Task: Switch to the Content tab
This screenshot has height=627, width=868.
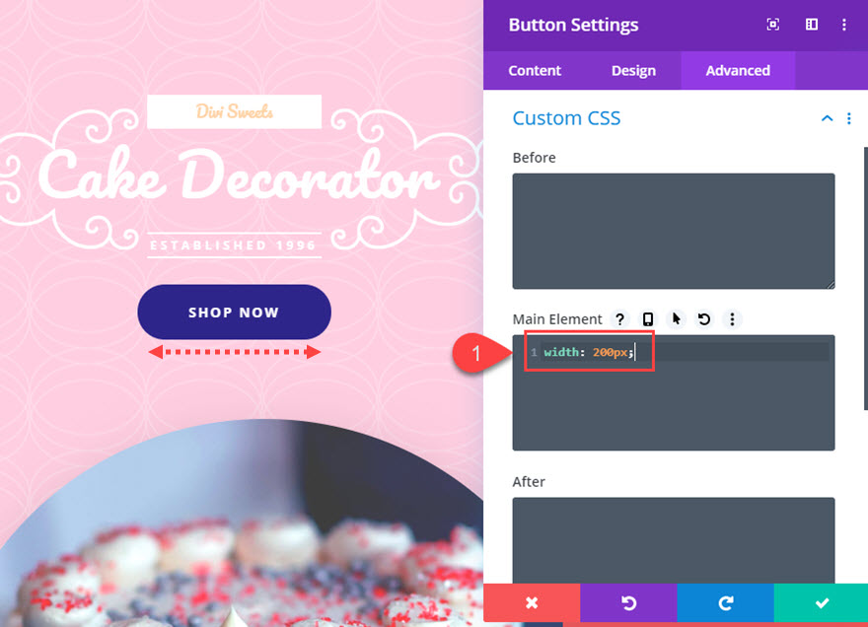Action: point(535,70)
